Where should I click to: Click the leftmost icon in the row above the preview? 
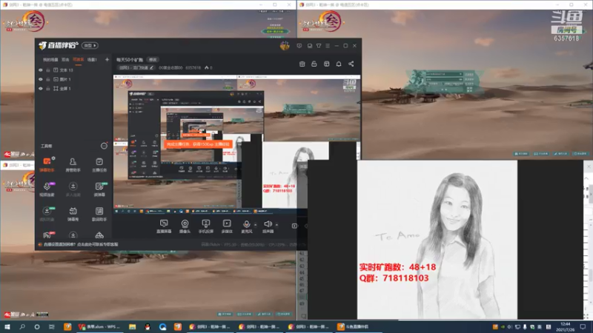point(302,64)
